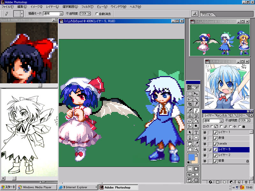The height and width of the screenshot is (191, 255).
Task: Select the Pencil tool in toolbox
Action: [196, 110]
